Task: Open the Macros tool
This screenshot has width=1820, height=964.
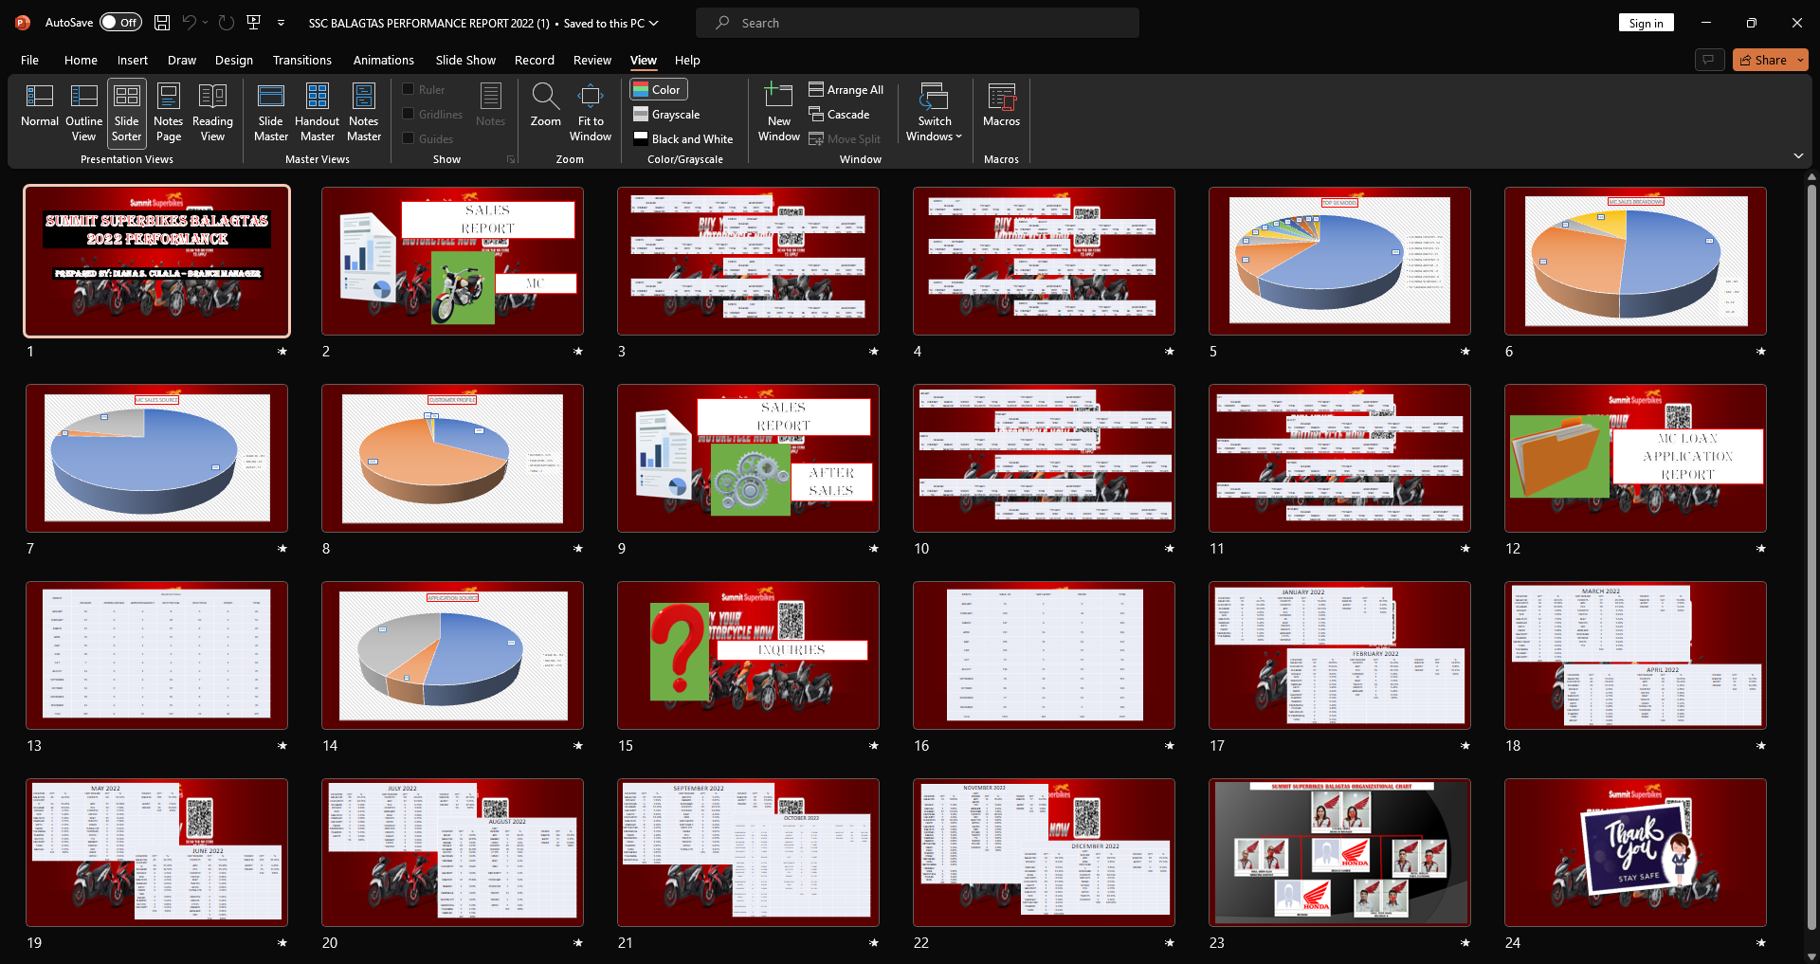Action: [1001, 106]
